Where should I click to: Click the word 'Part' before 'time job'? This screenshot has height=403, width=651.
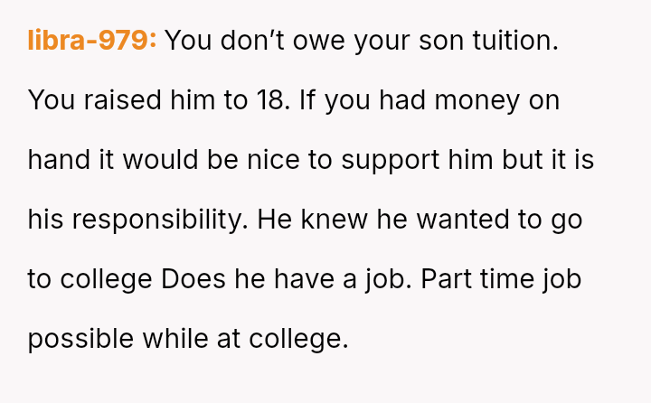tap(447, 279)
